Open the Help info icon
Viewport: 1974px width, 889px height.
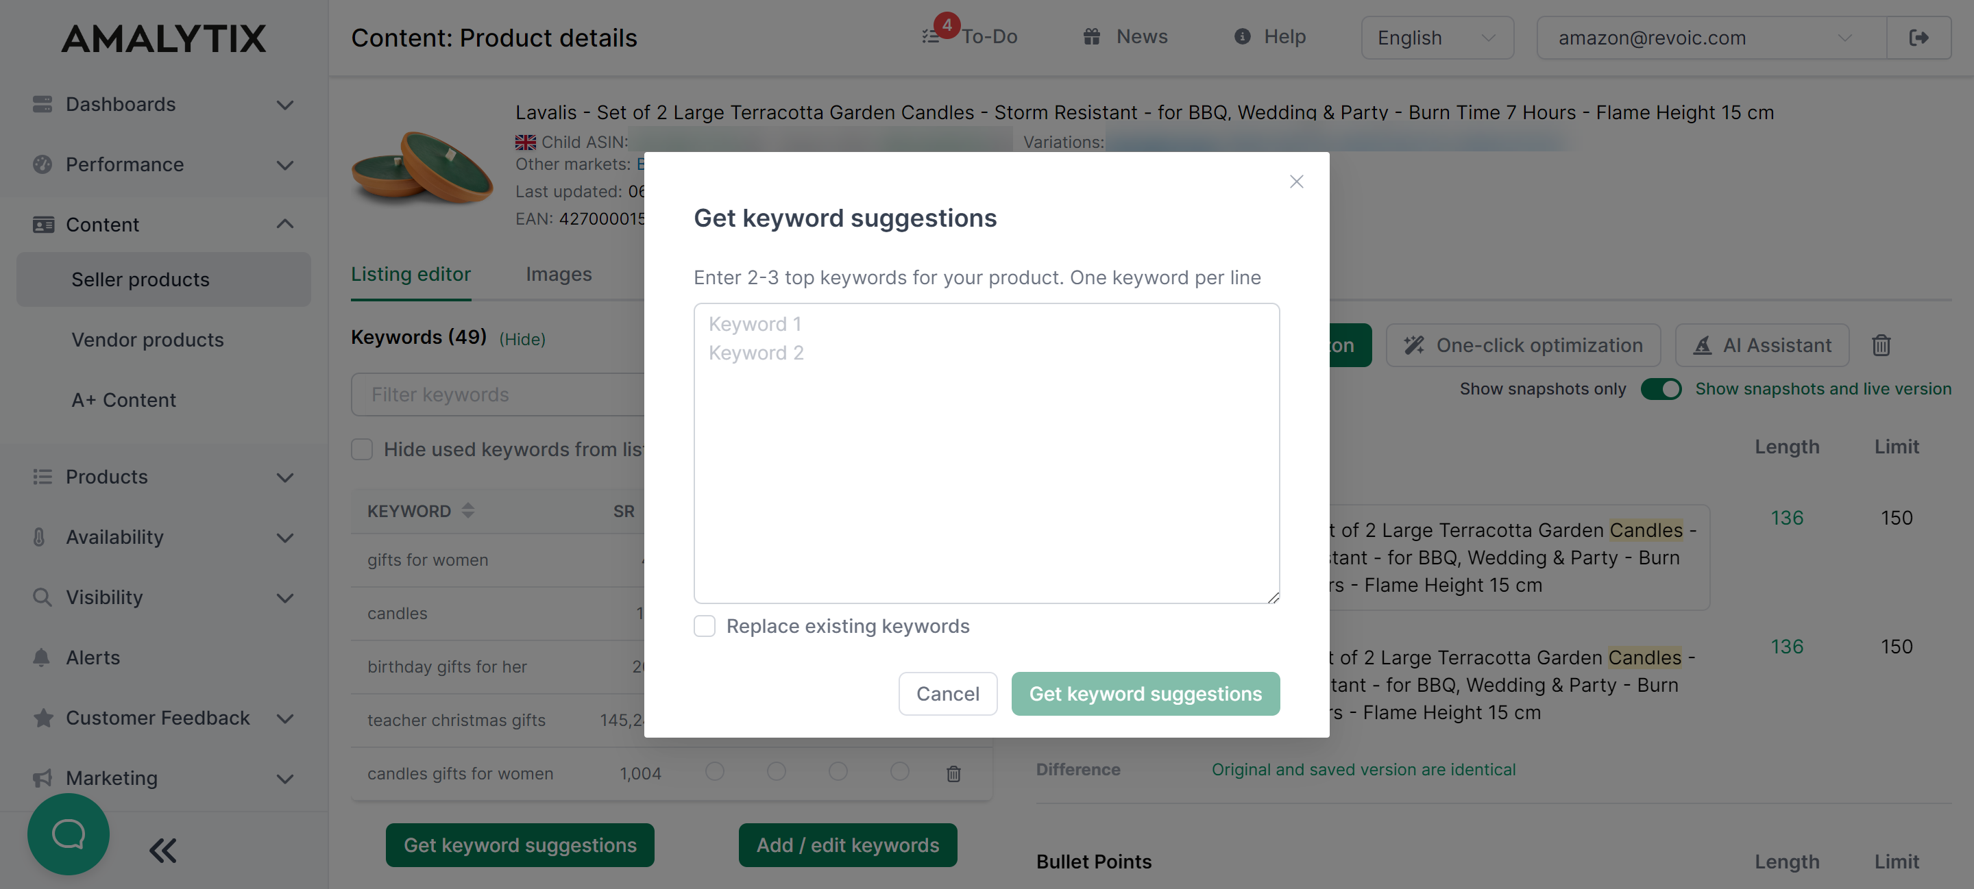(x=1243, y=36)
